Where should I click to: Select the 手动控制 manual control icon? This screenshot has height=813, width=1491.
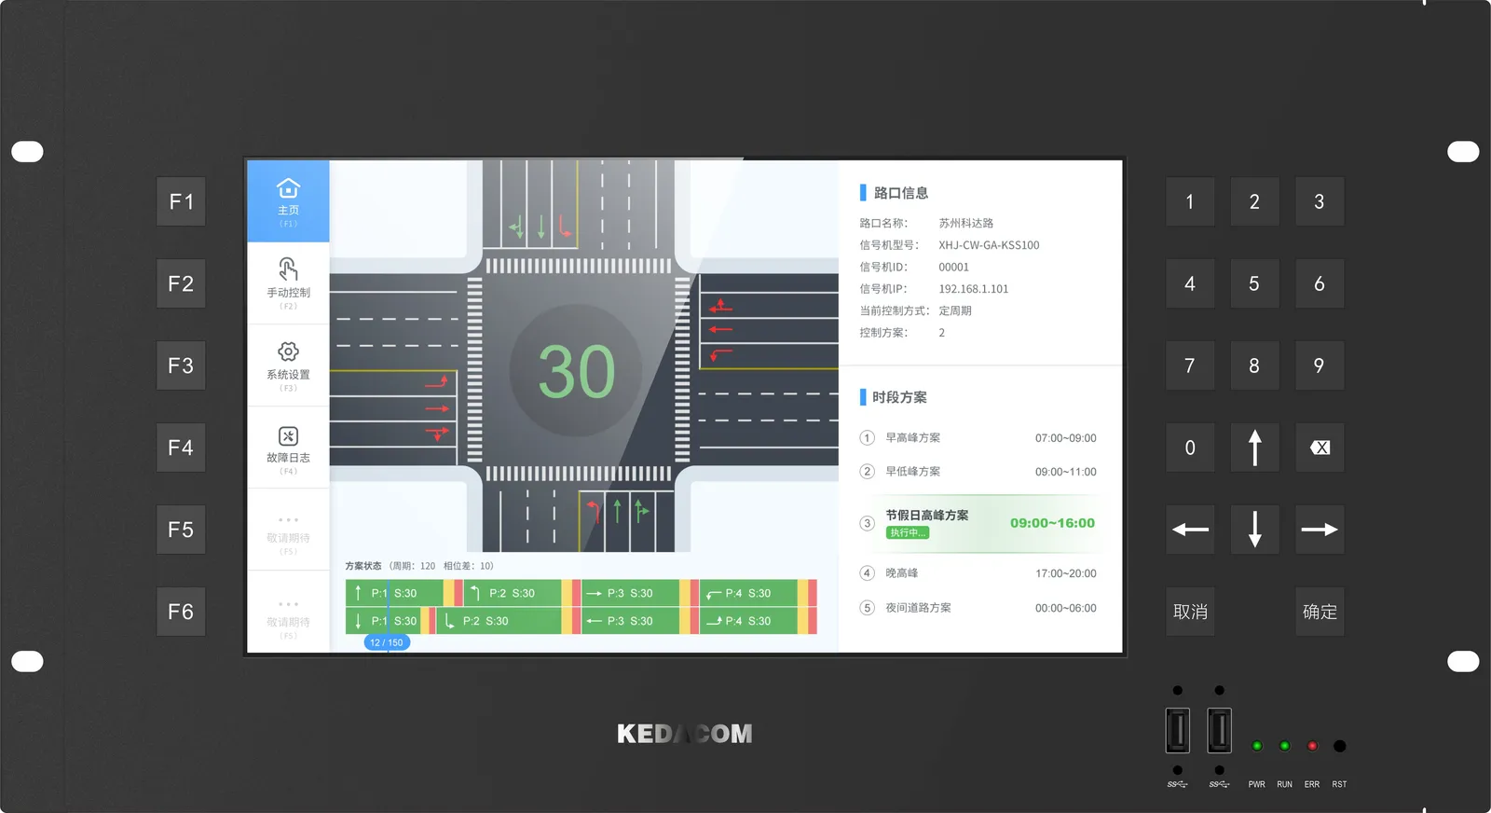click(288, 270)
